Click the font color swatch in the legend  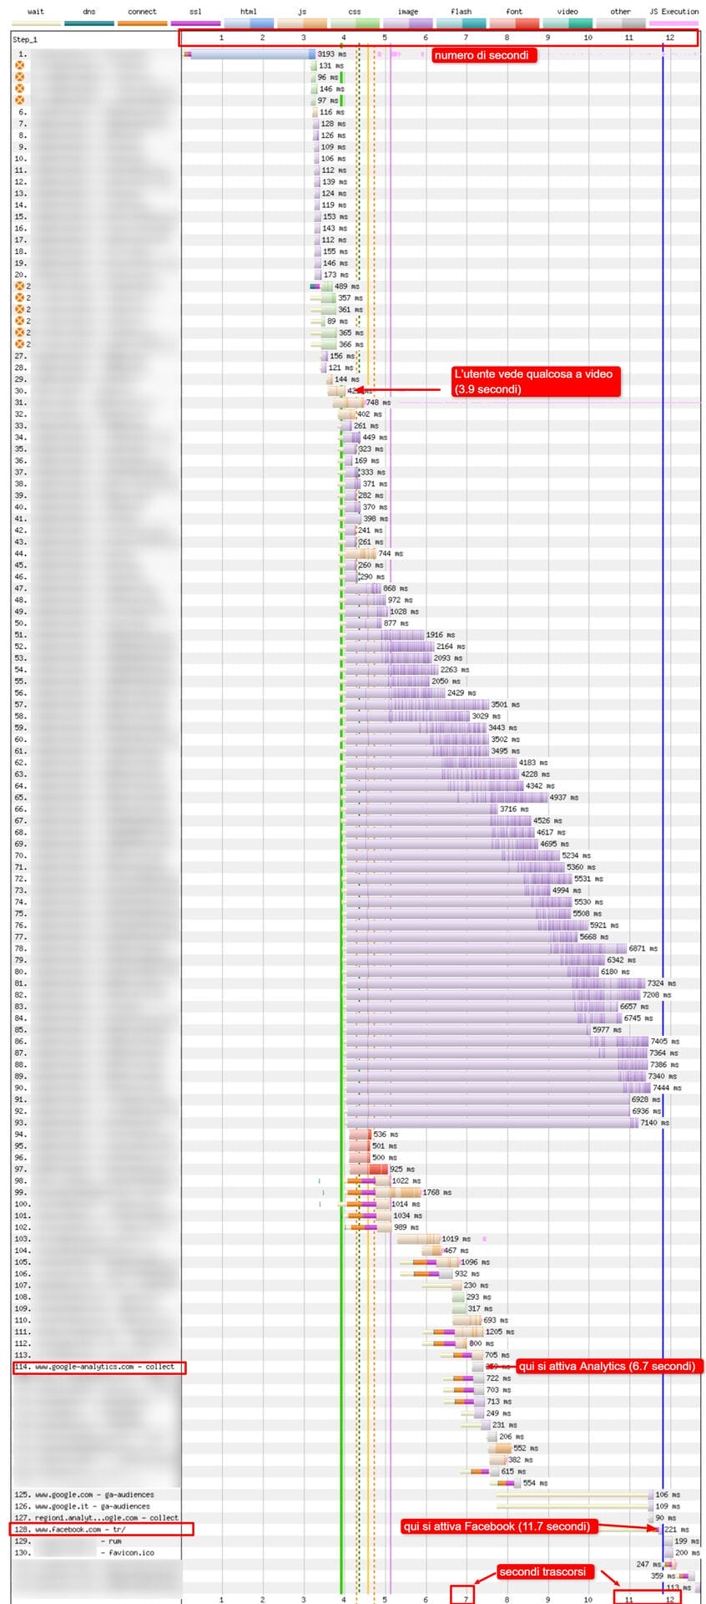[514, 23]
